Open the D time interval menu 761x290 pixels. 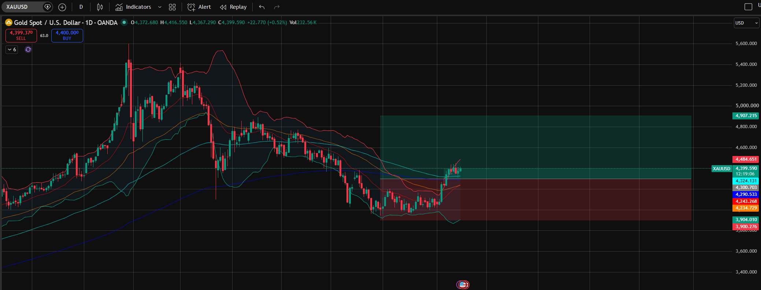point(81,7)
